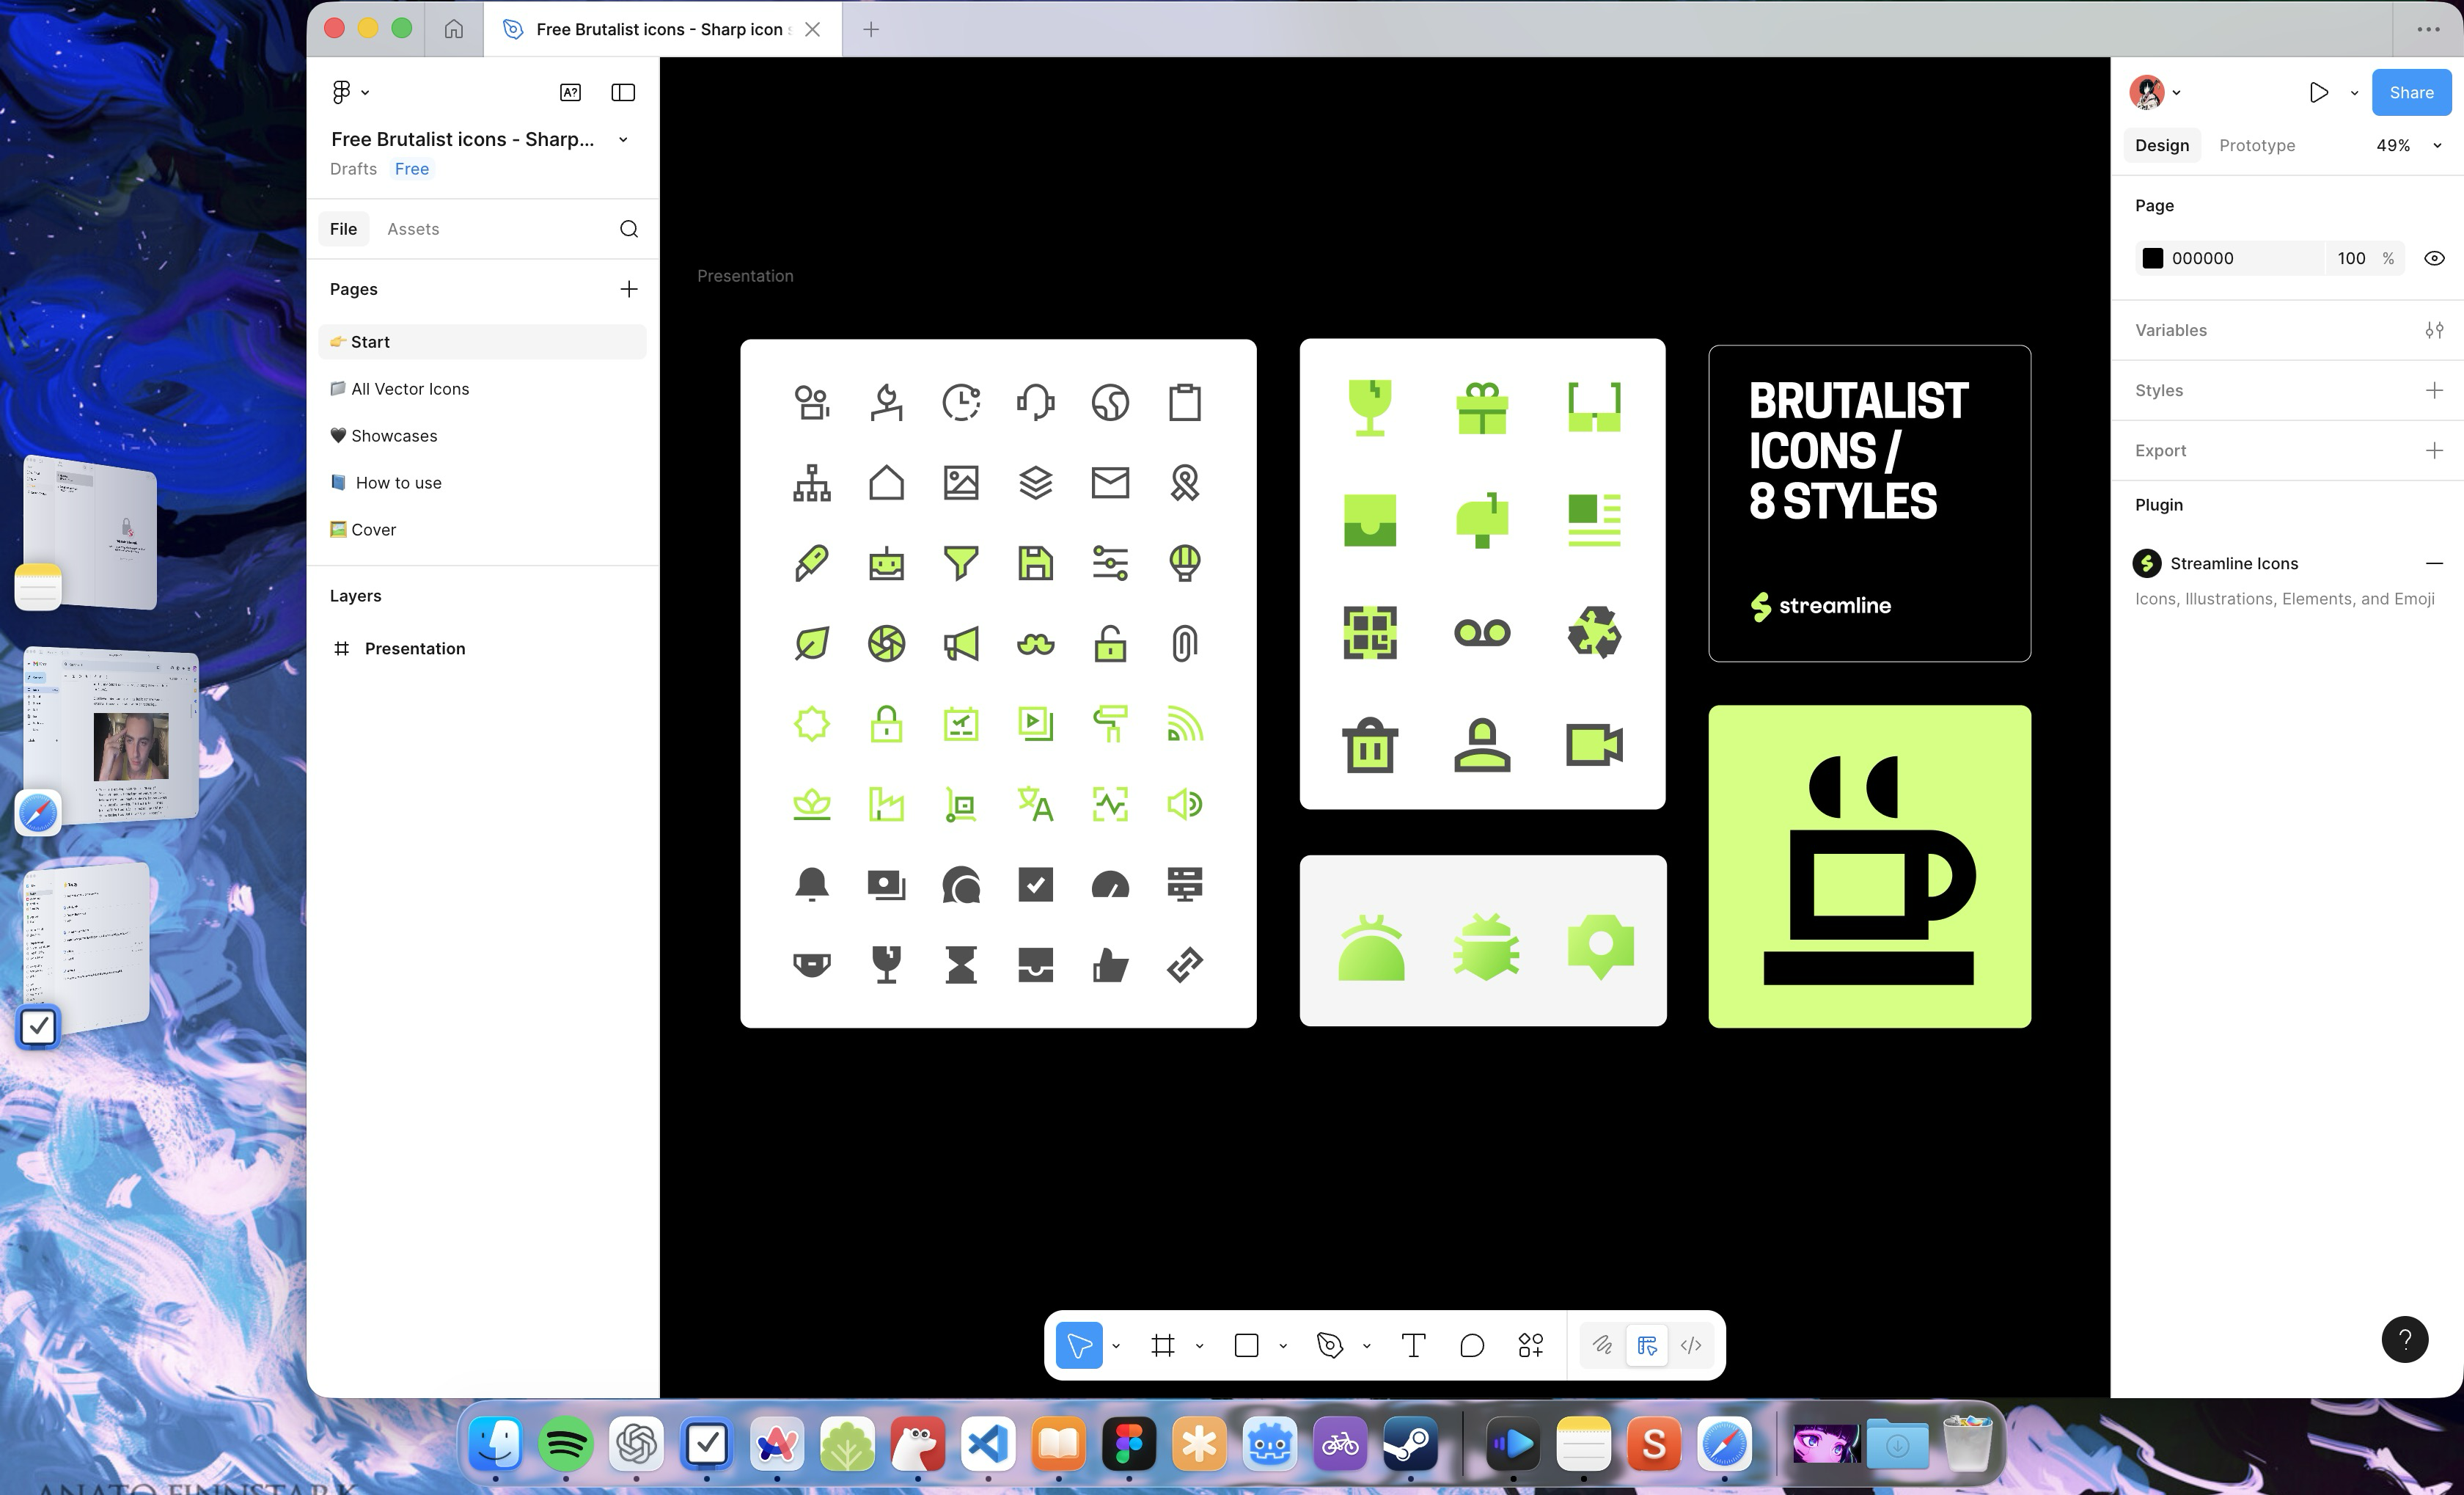The image size is (2464, 1495).
Task: Select the Frame tool
Action: click(x=1162, y=1345)
